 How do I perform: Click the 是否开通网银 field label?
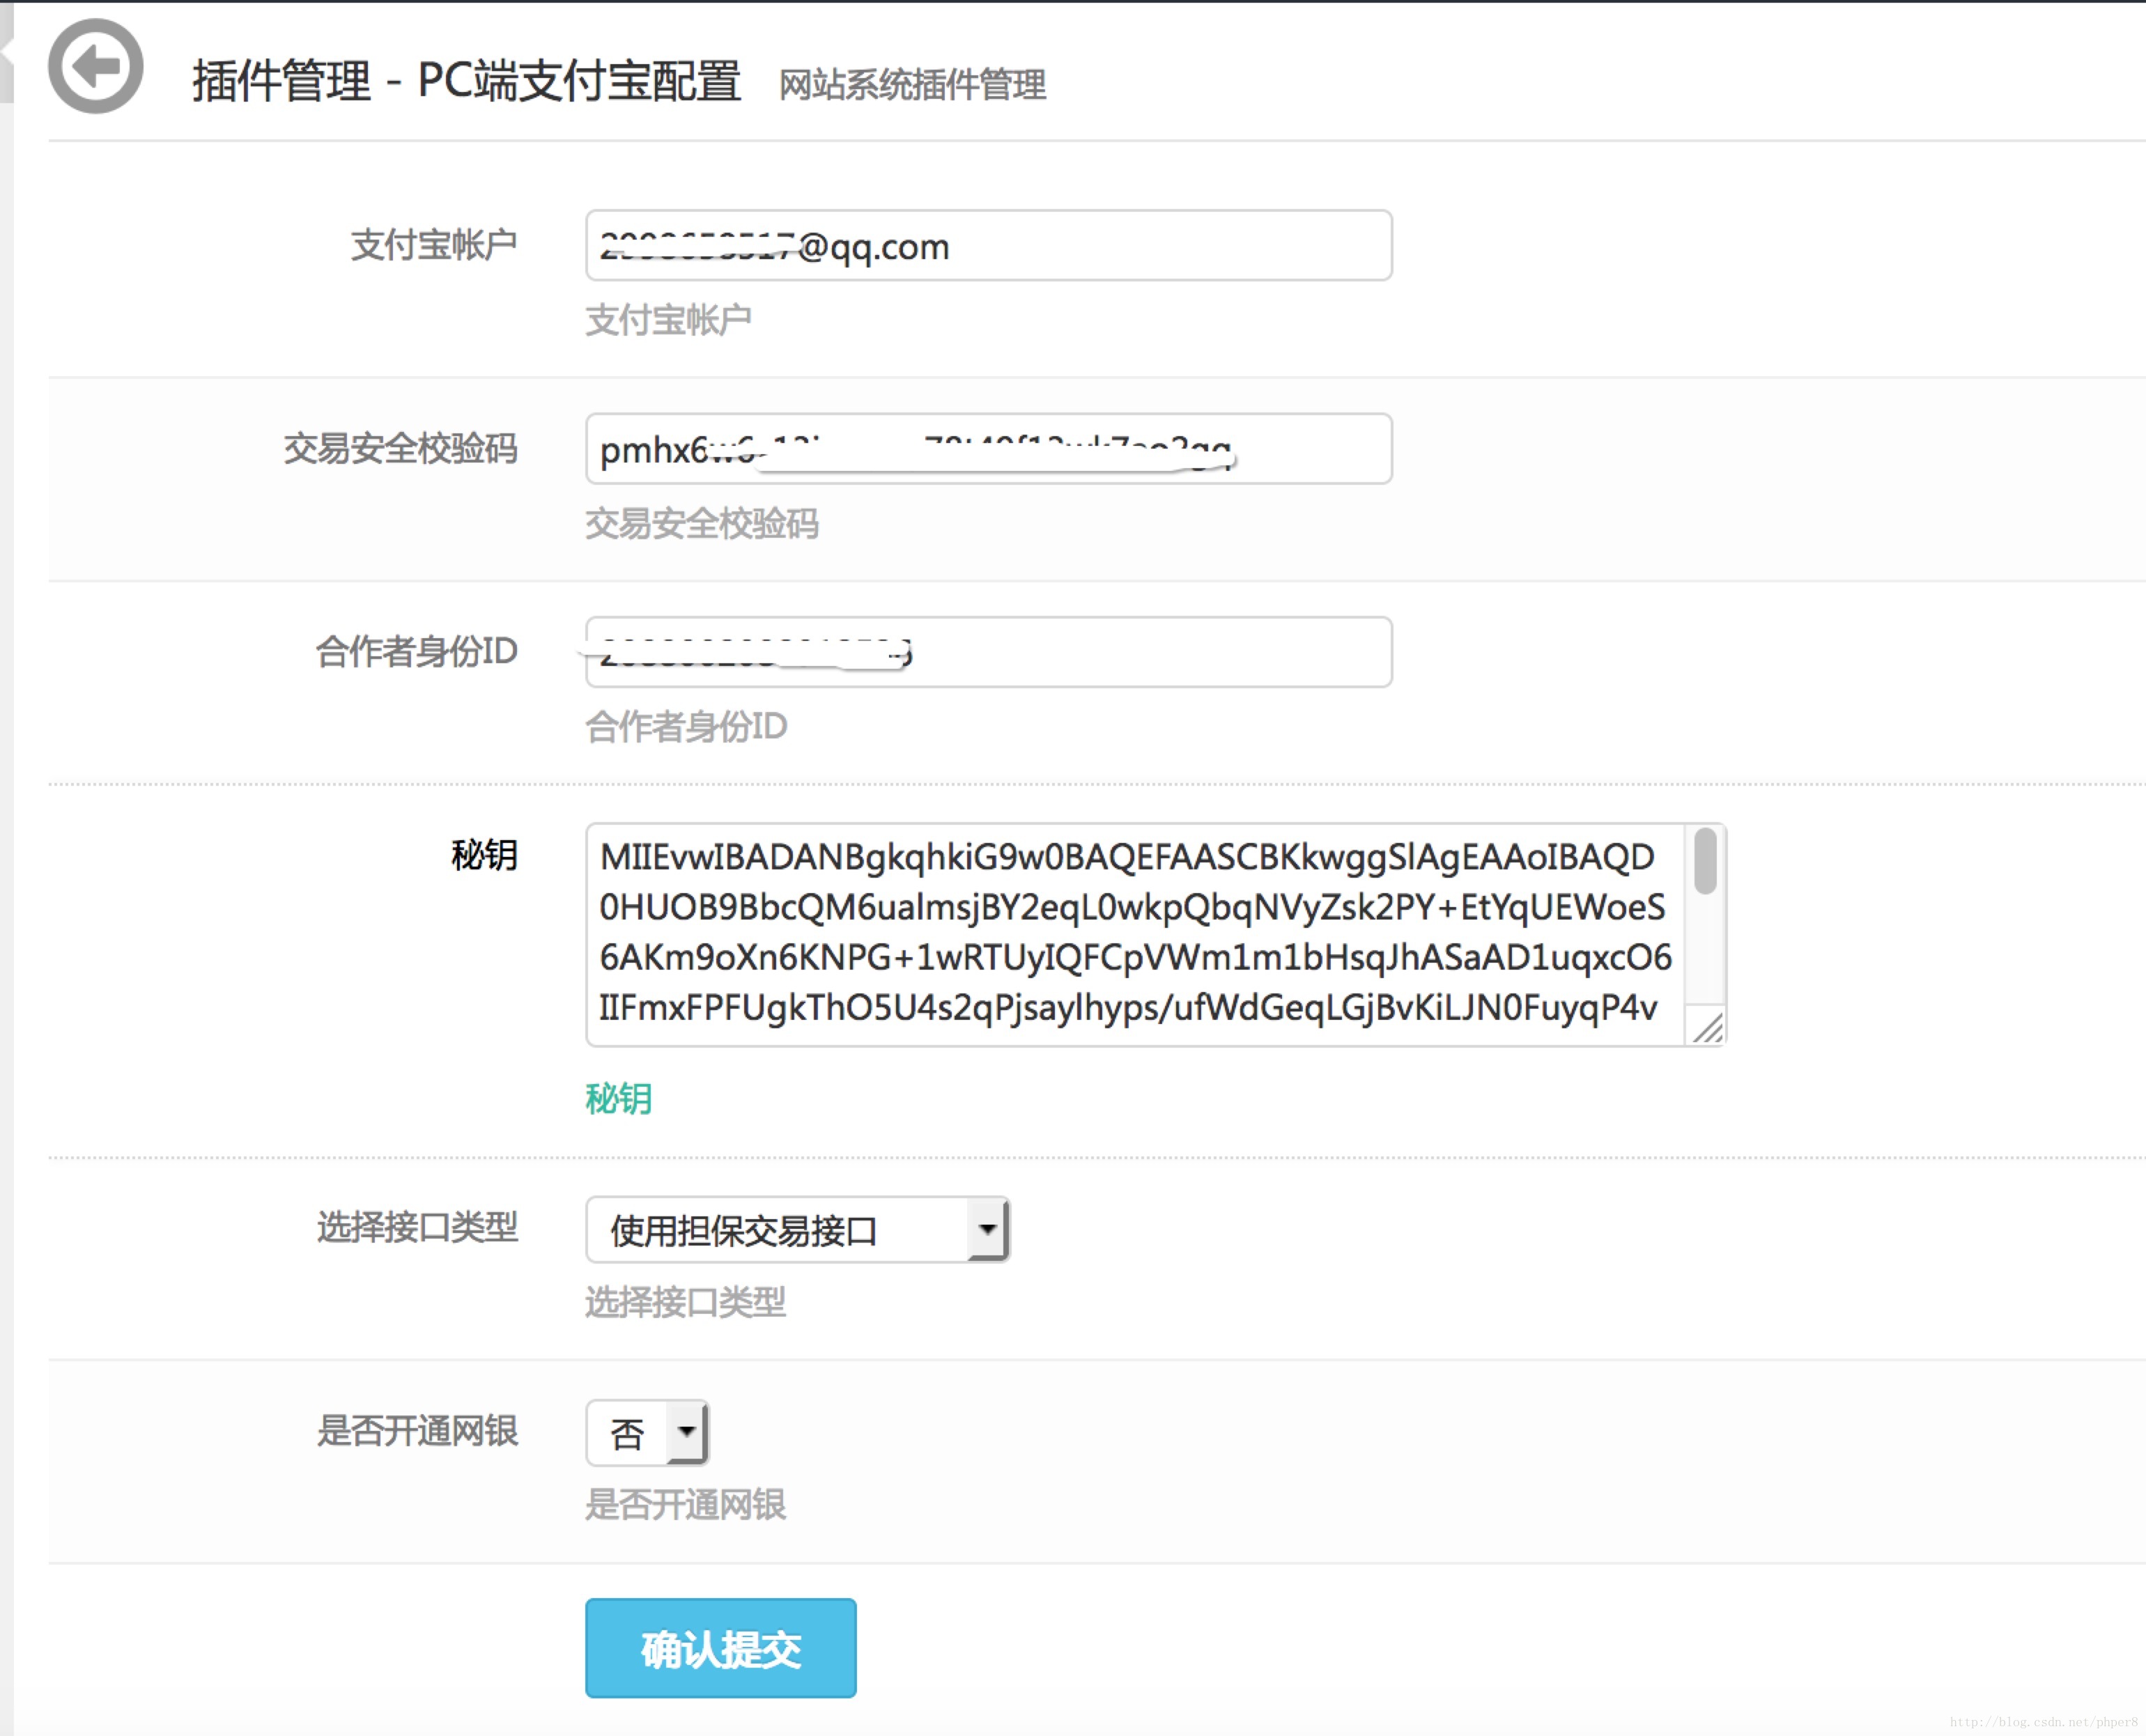click(417, 1431)
